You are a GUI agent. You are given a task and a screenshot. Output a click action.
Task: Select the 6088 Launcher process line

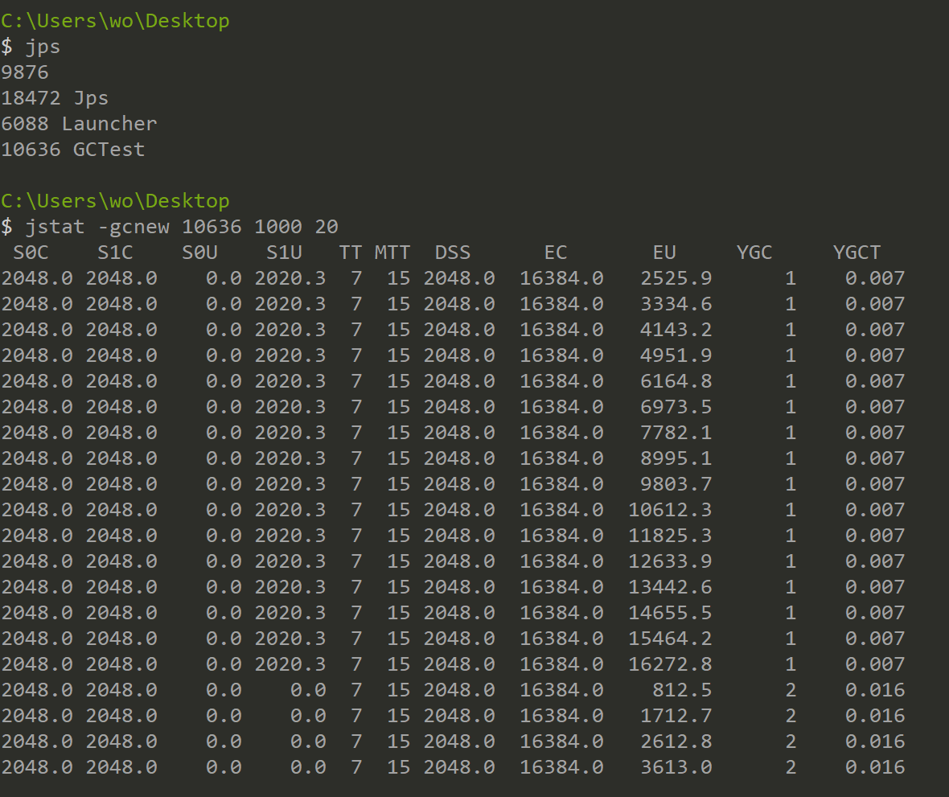79,124
